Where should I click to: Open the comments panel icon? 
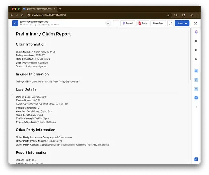click(196, 41)
